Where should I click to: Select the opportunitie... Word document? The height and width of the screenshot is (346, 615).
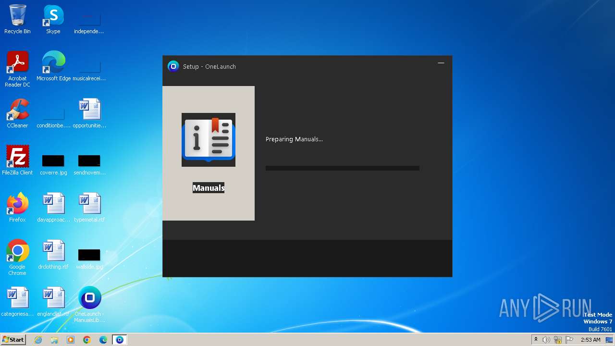(89, 113)
